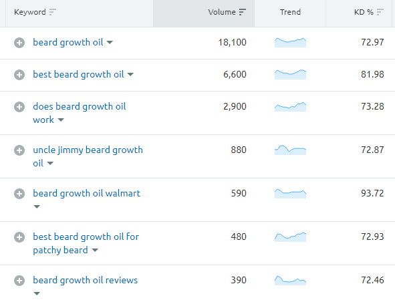Select volume value 6,600

[235, 75]
